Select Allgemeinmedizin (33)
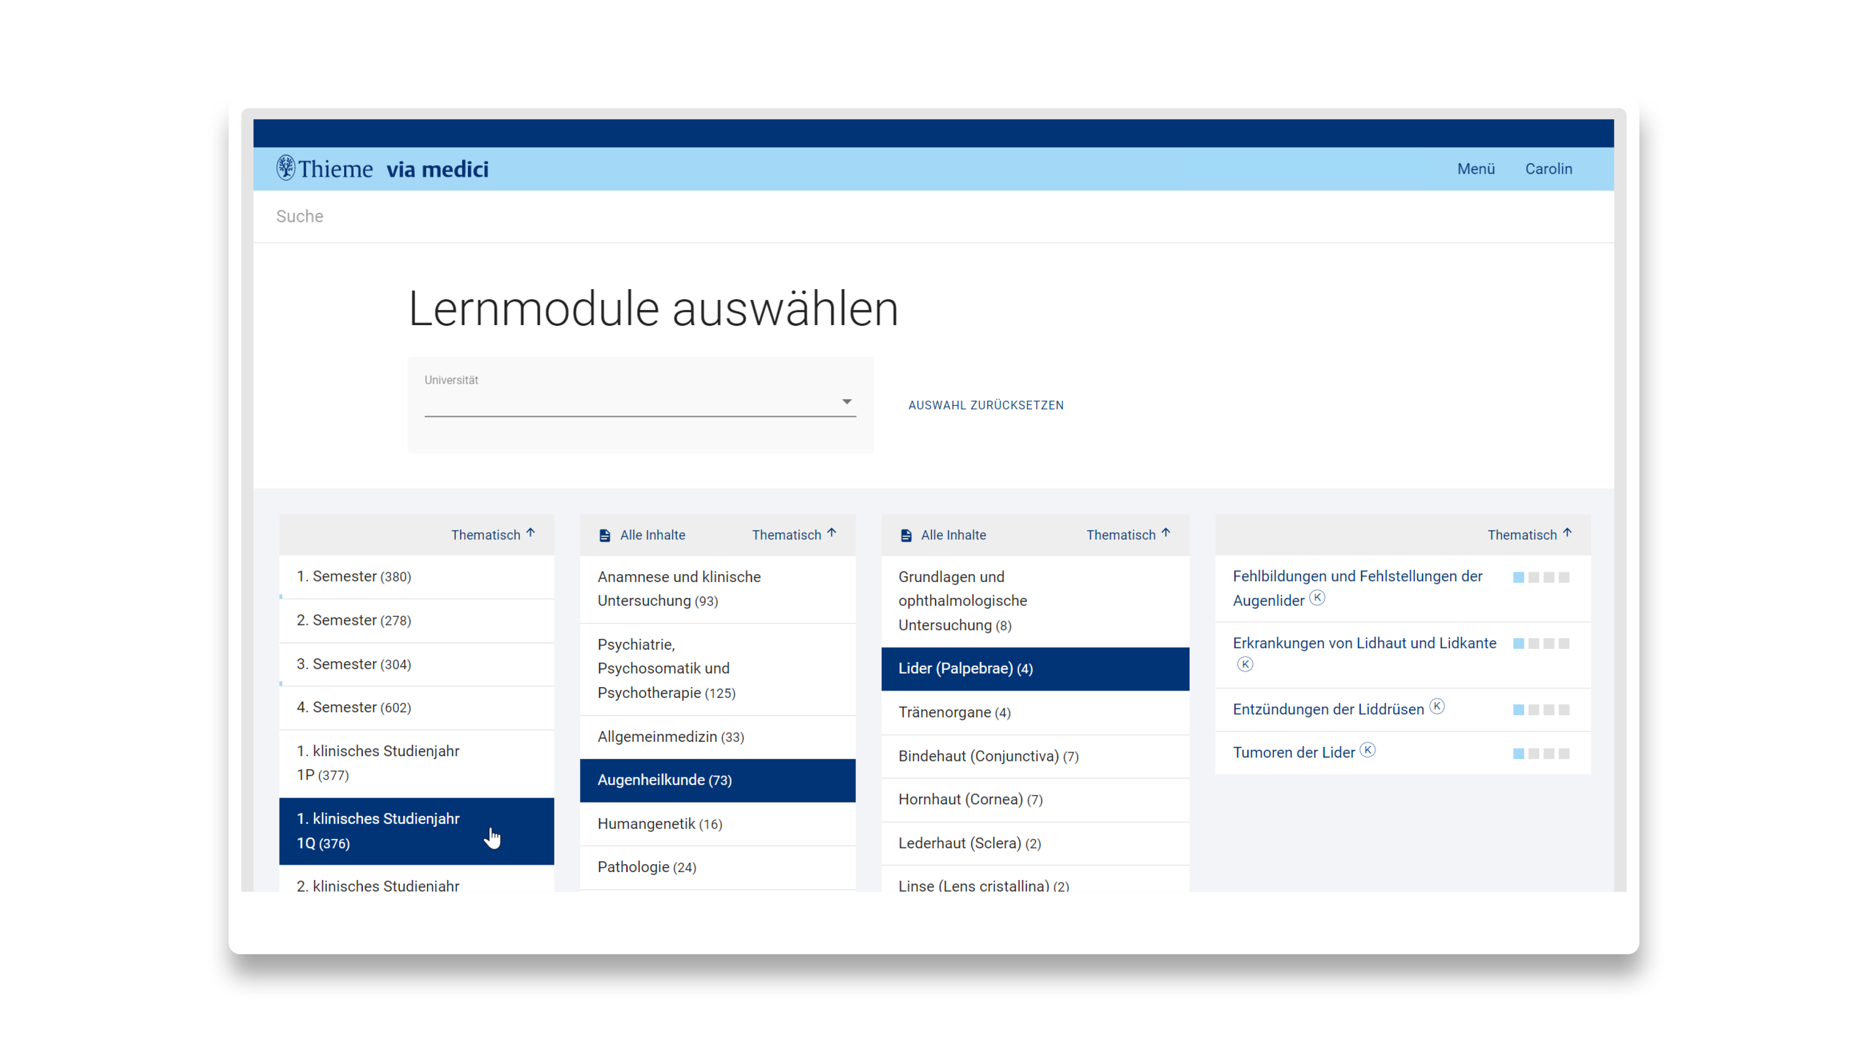 click(x=717, y=738)
